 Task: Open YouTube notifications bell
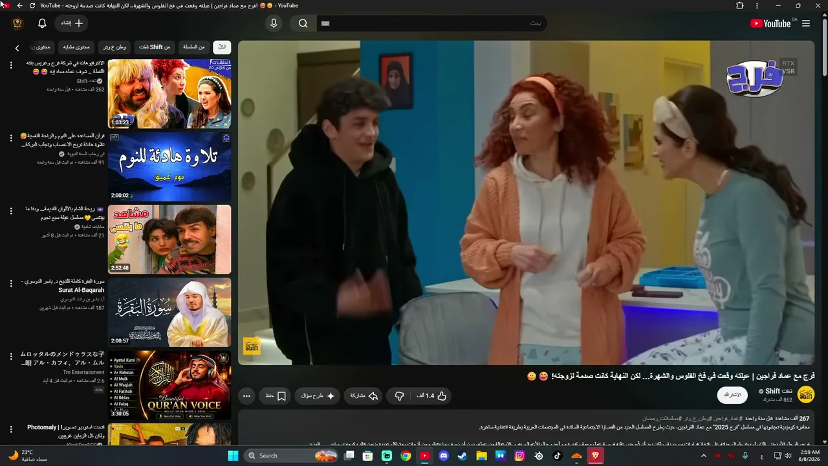42,23
